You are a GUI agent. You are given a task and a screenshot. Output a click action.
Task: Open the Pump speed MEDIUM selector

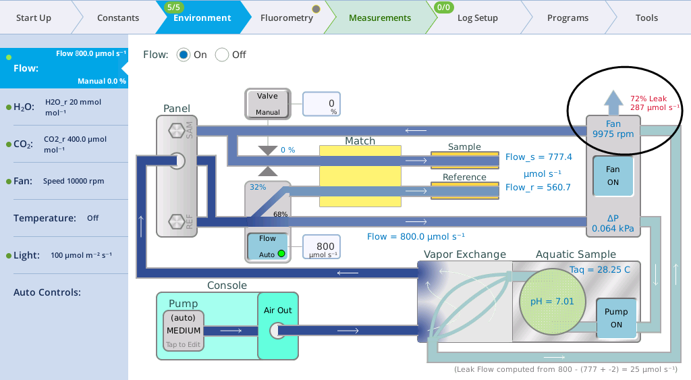[x=184, y=331]
